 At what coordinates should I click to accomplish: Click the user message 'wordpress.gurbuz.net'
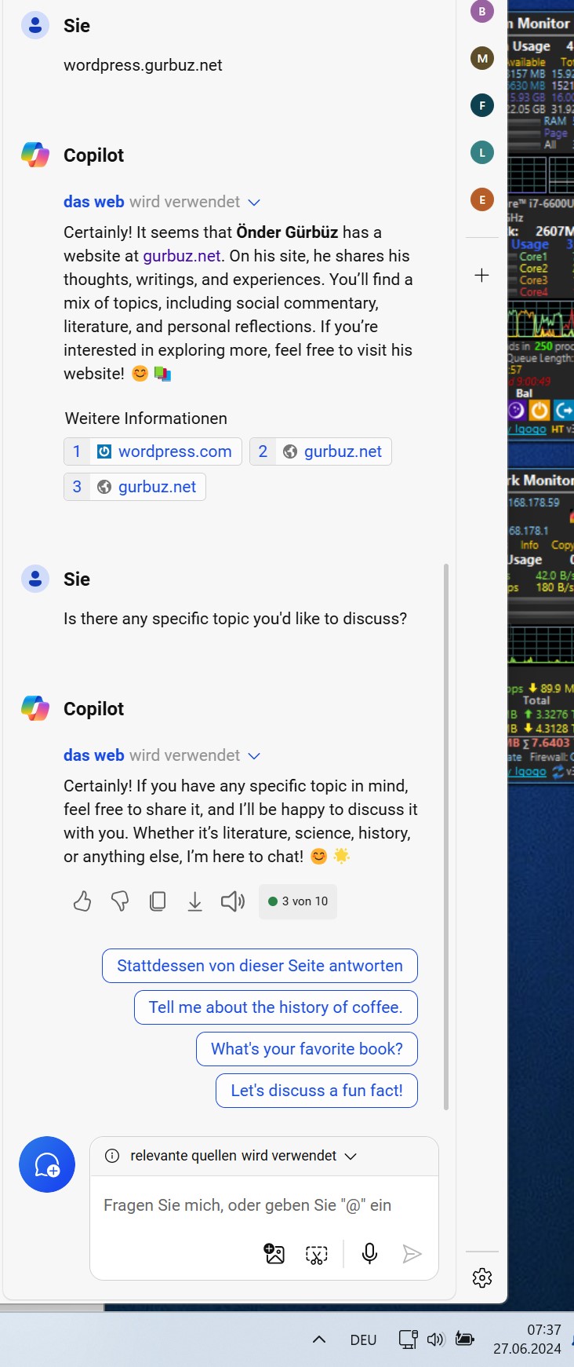coord(143,65)
